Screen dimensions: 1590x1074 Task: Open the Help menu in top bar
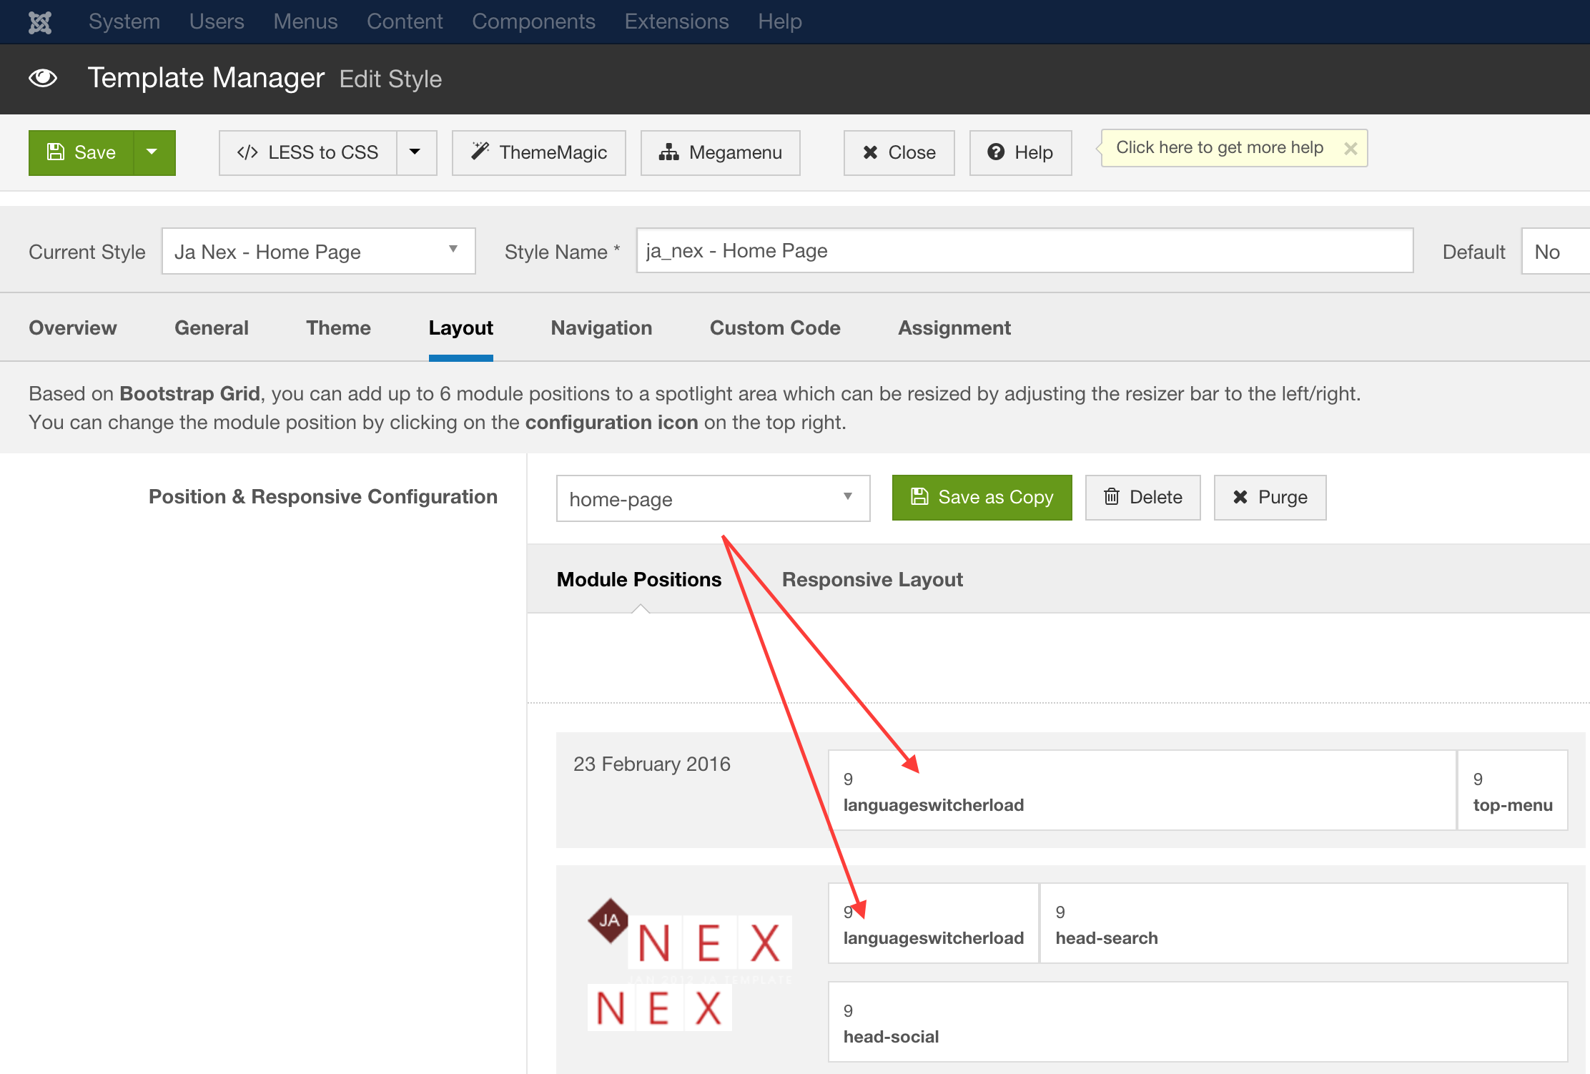(780, 21)
